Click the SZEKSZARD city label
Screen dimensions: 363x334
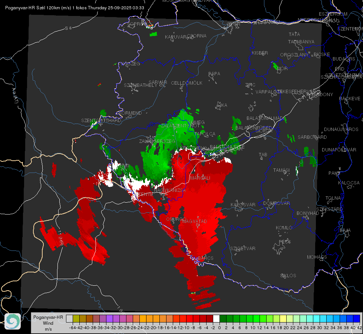(x=329, y=209)
